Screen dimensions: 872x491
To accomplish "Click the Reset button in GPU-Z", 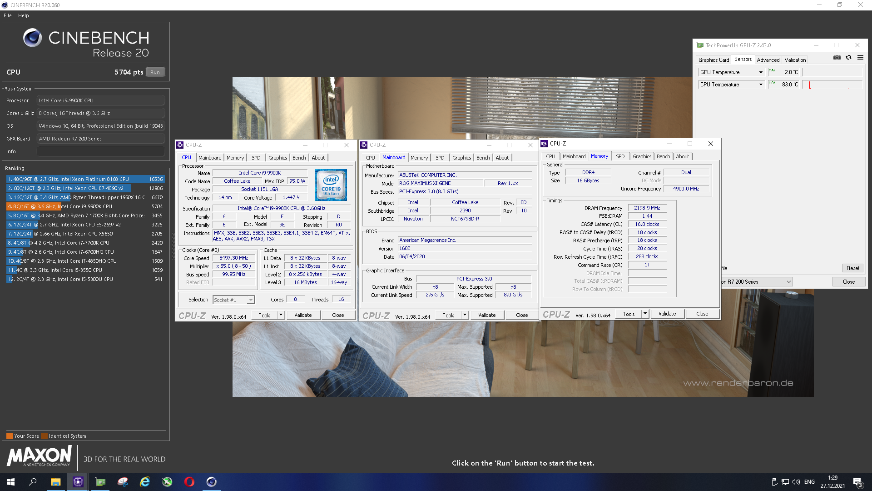I will [852, 268].
